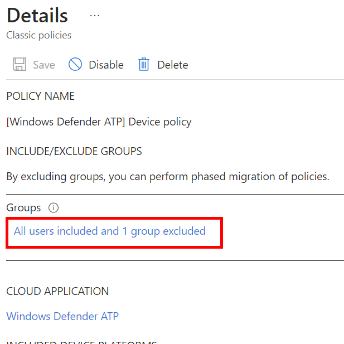Open All users included and 1 group excluded
The width and height of the screenshot is (344, 344).
pos(110,231)
